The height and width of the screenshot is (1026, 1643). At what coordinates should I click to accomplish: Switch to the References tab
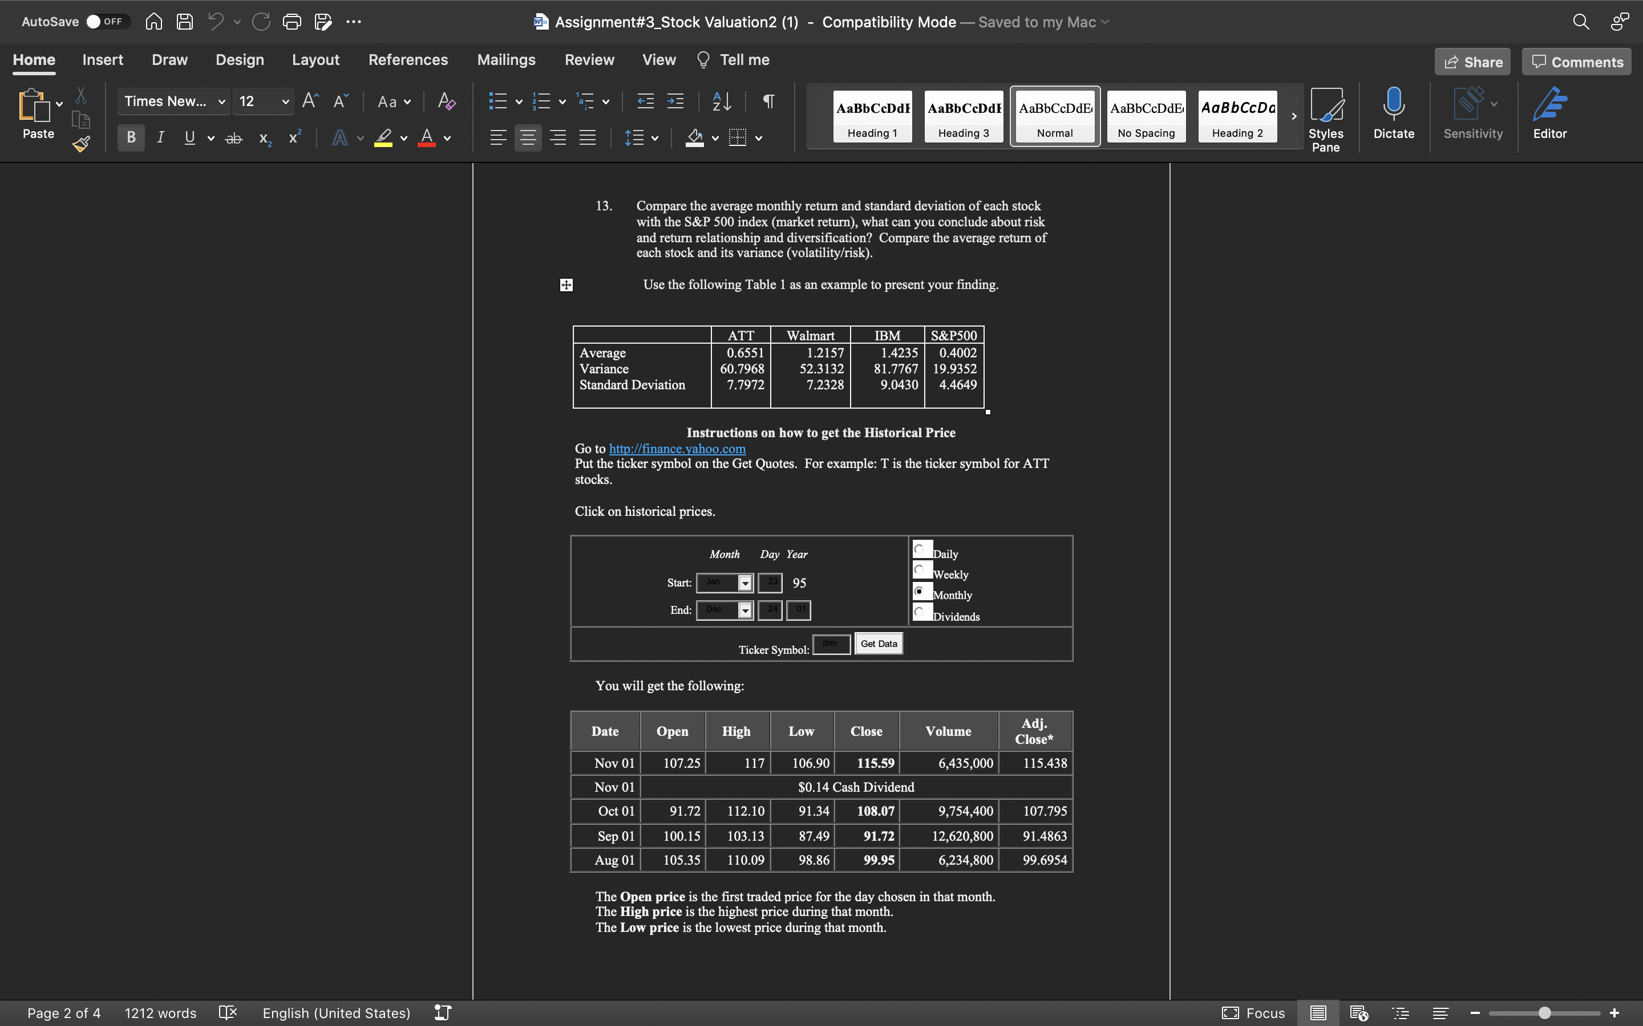[x=408, y=60]
